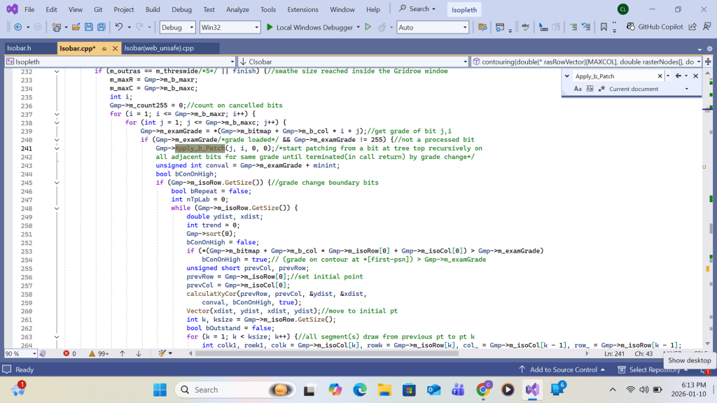Image resolution: width=717 pixels, height=403 pixels.
Task: Open the Debug configuration dropdown
Action: [177, 27]
